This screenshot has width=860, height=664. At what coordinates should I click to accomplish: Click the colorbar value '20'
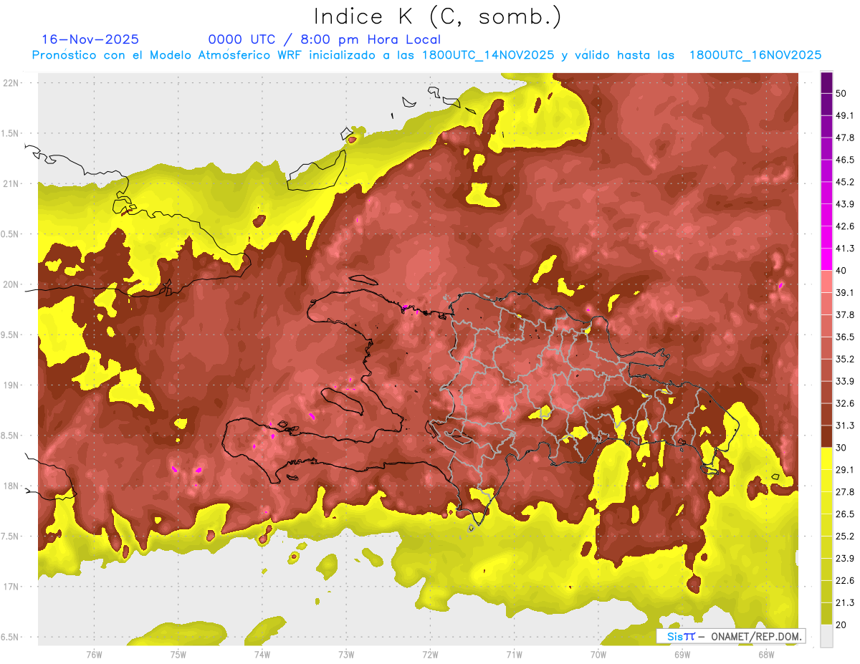point(841,625)
